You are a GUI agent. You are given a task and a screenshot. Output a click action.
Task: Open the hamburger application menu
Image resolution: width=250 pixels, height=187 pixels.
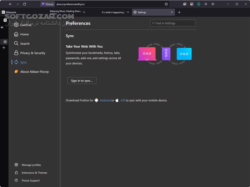tap(213, 4)
